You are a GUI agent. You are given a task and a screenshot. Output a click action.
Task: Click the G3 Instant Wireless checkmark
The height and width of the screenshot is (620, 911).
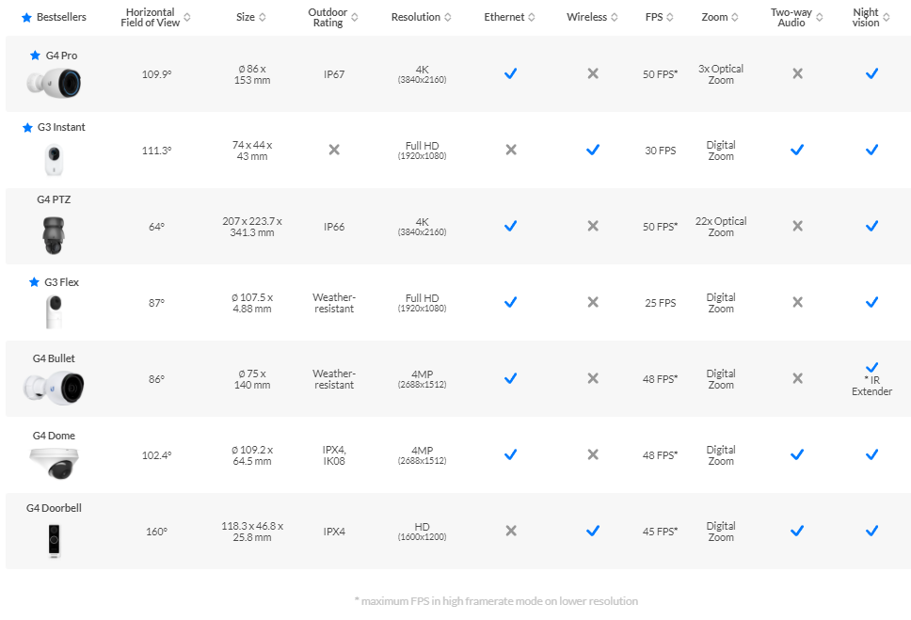[x=593, y=150]
